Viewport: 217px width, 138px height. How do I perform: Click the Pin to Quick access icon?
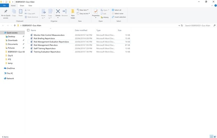[x=6, y=11]
